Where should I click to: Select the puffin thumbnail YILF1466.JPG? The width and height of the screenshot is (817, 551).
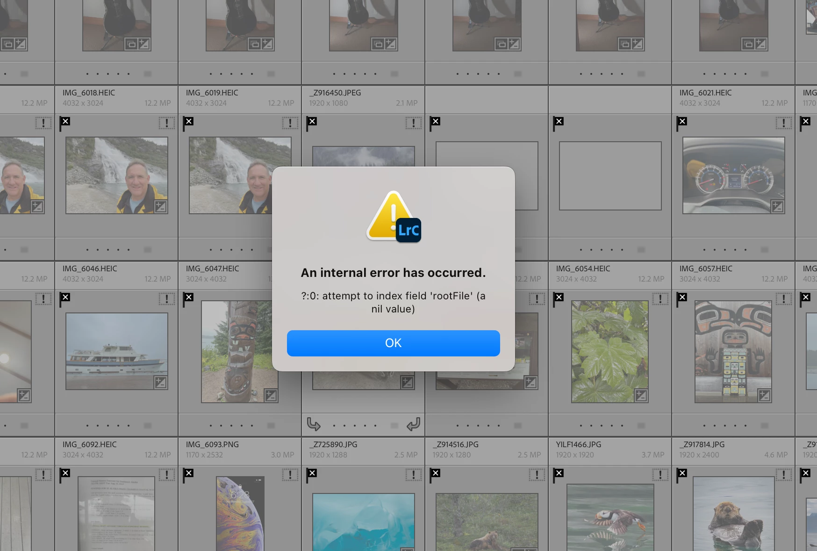[610, 517]
